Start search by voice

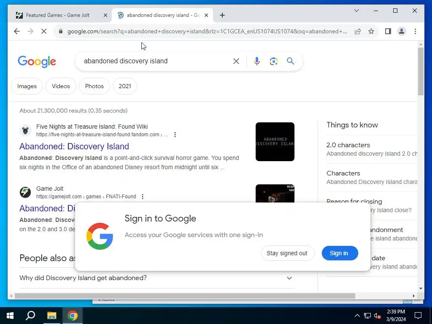pos(257,61)
